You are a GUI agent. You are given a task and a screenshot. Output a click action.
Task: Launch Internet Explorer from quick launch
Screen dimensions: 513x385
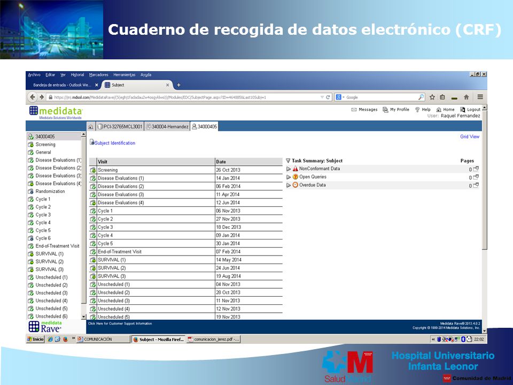[x=50, y=339]
